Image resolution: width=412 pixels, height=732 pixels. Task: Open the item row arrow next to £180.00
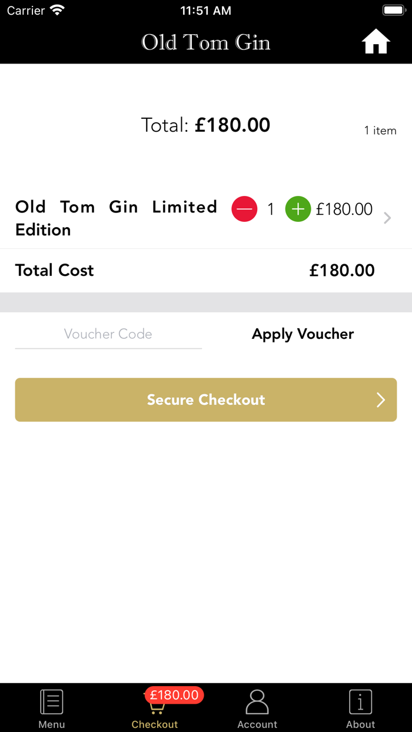tap(387, 218)
